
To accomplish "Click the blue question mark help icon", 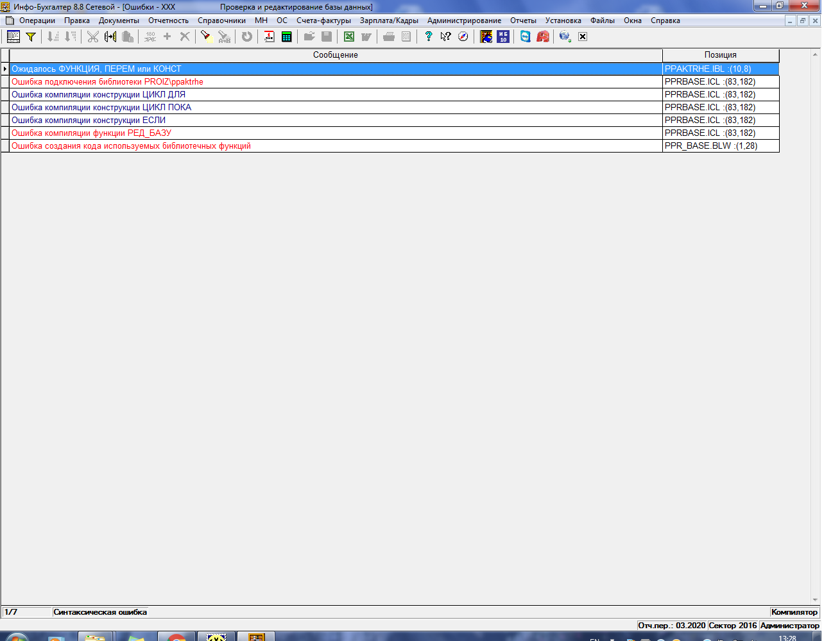I will pyautogui.click(x=429, y=37).
